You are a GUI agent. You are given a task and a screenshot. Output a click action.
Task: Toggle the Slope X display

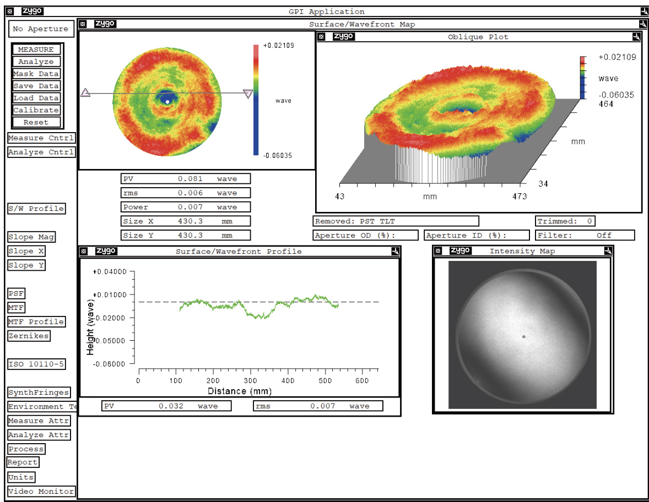[26, 251]
